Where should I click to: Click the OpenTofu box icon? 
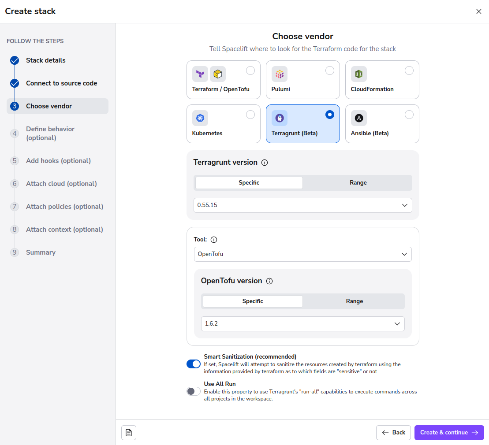tap(218, 74)
